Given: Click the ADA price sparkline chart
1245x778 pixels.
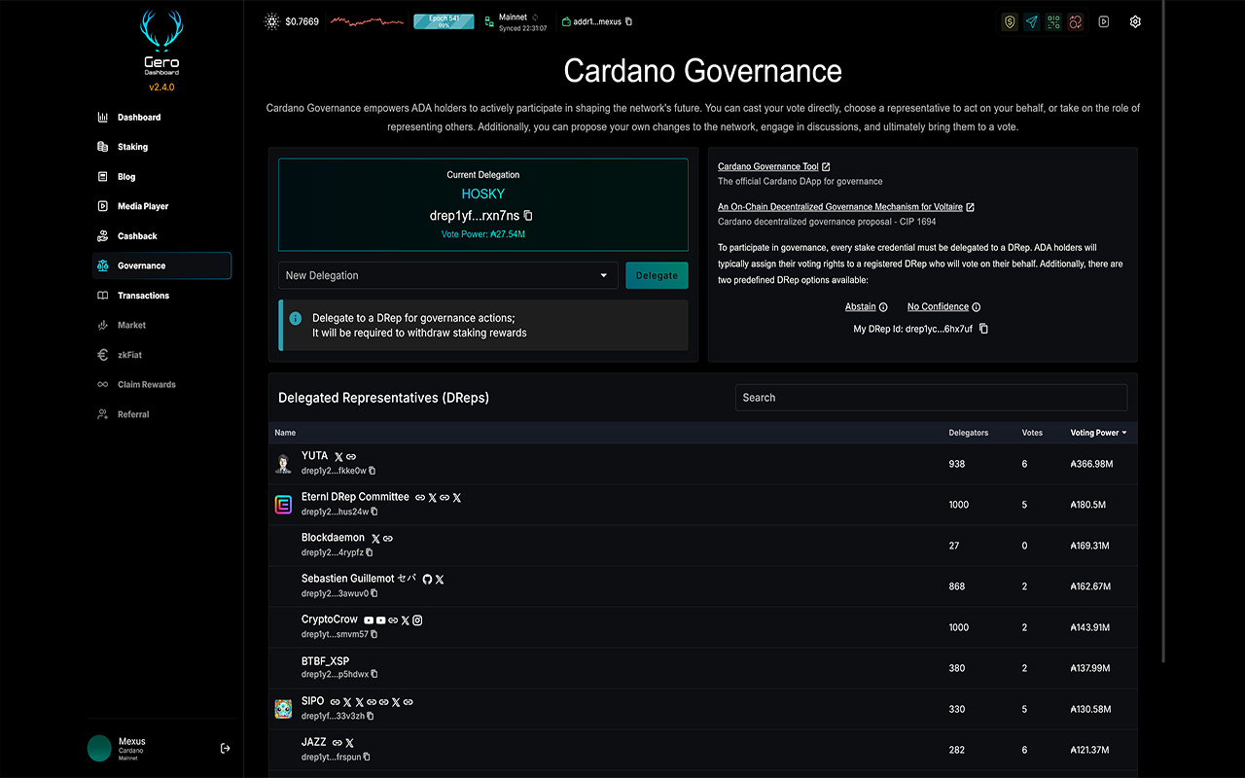Looking at the screenshot, I should click(366, 20).
